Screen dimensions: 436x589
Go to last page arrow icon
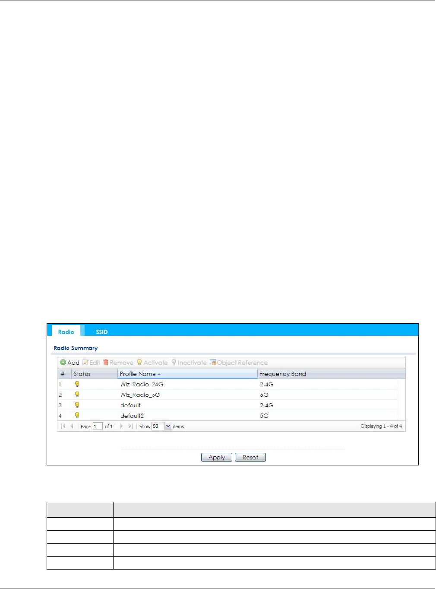click(x=130, y=426)
